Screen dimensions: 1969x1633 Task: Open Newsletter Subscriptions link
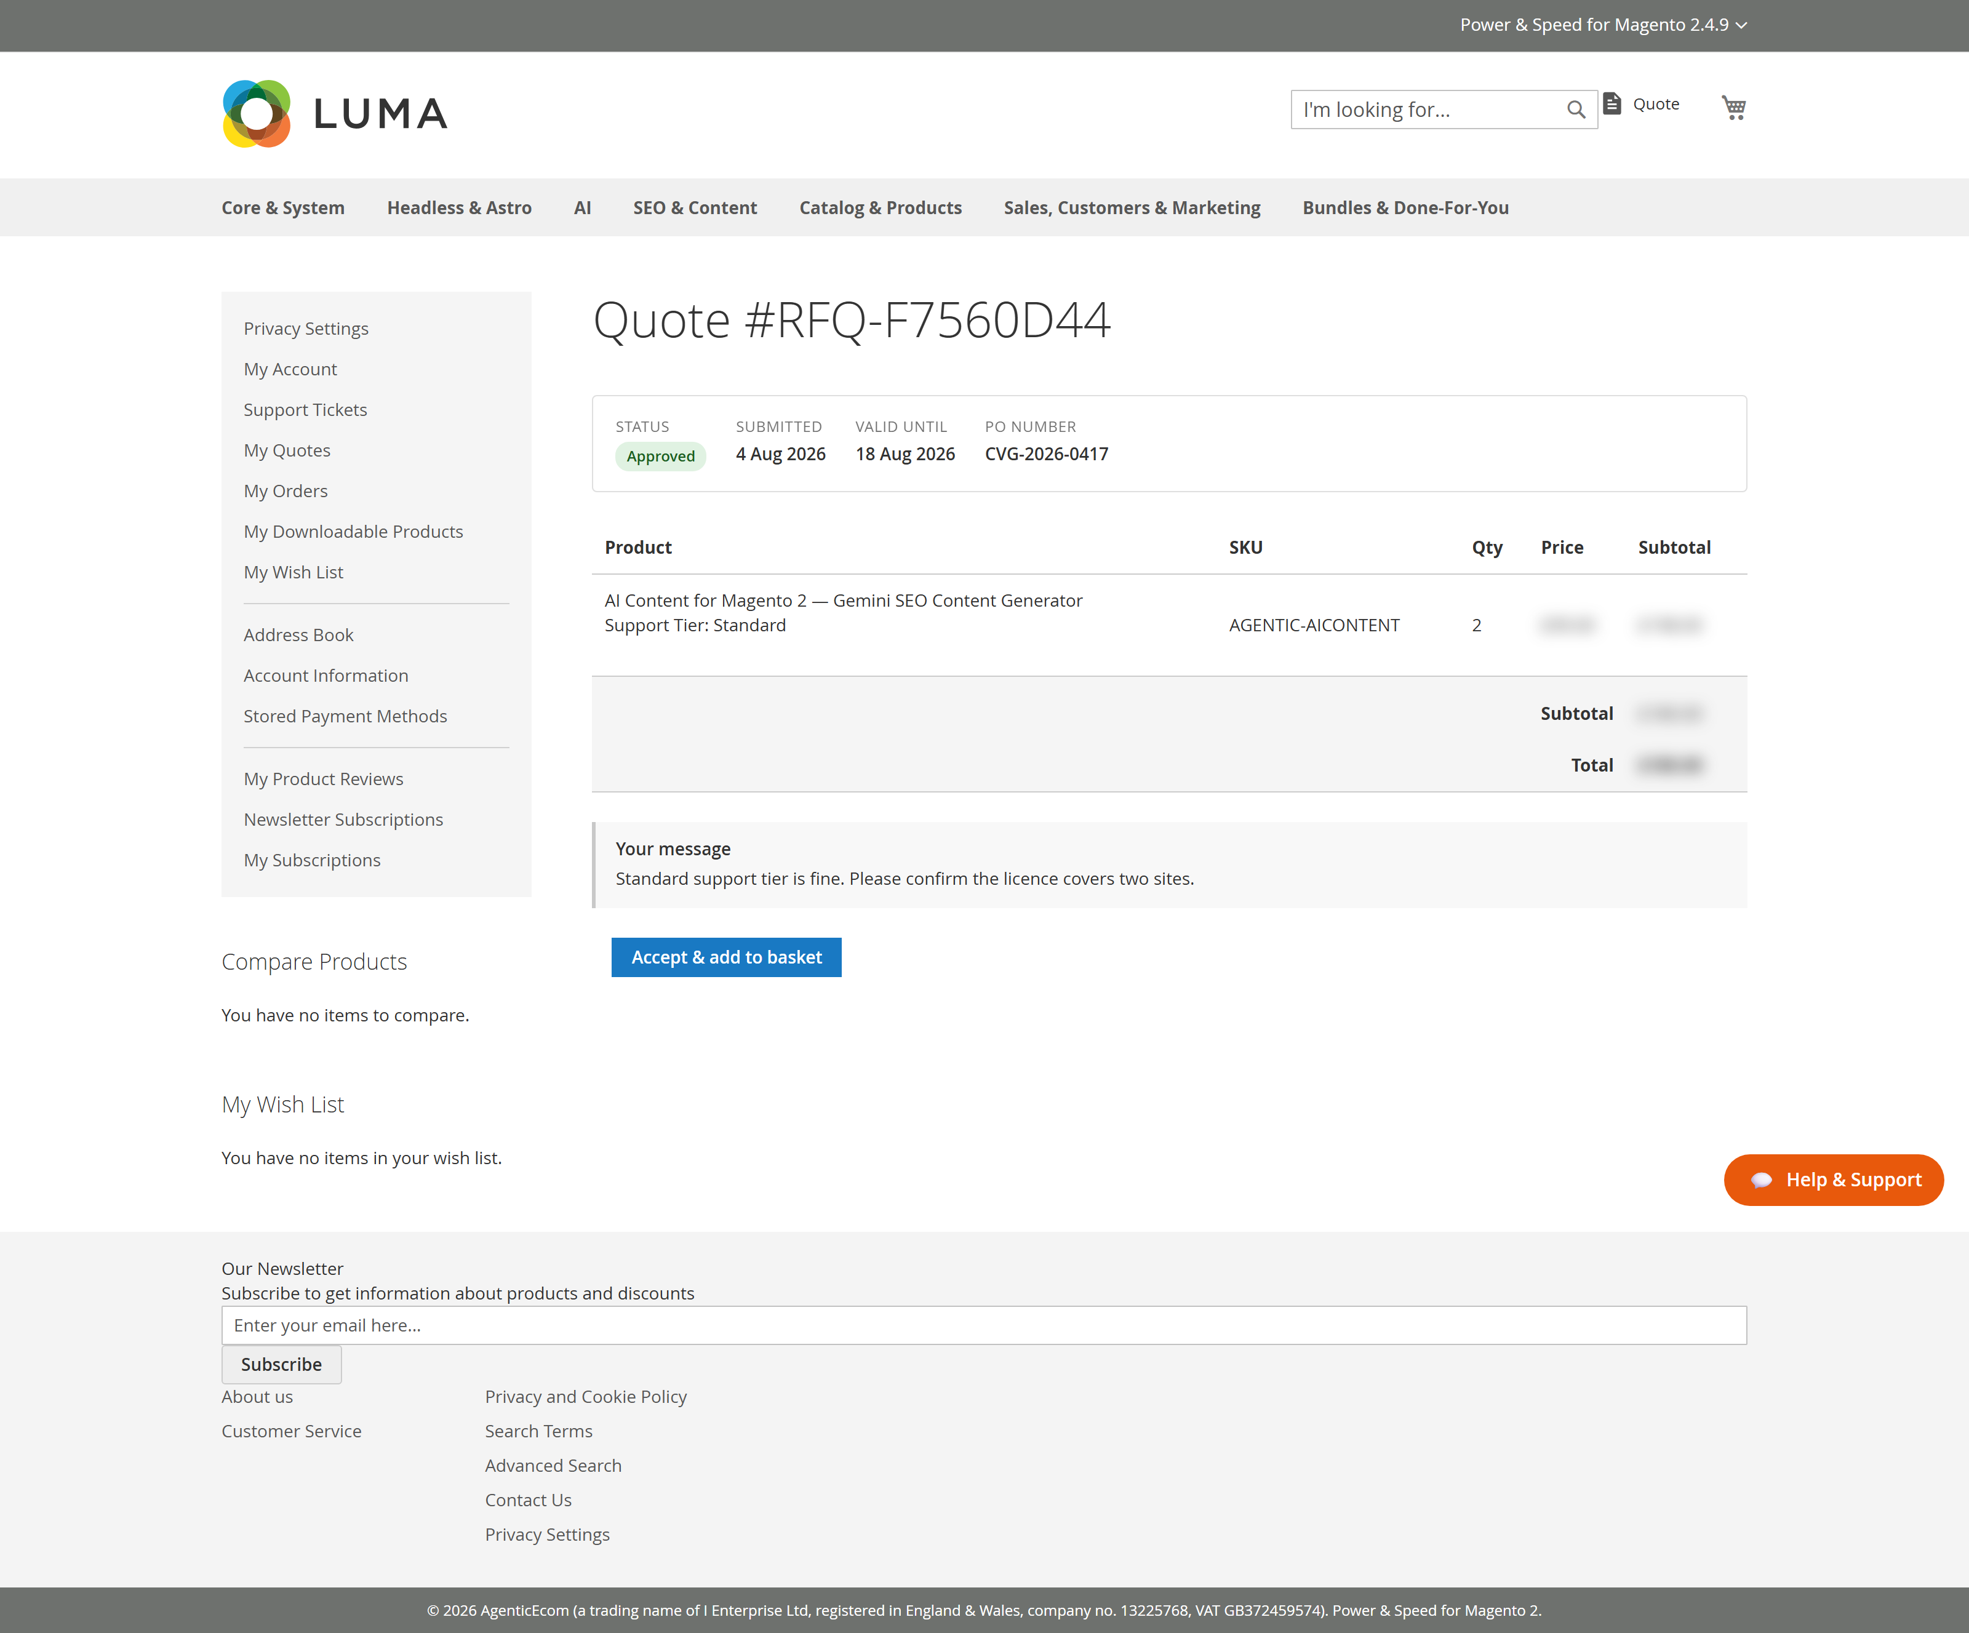pos(343,820)
